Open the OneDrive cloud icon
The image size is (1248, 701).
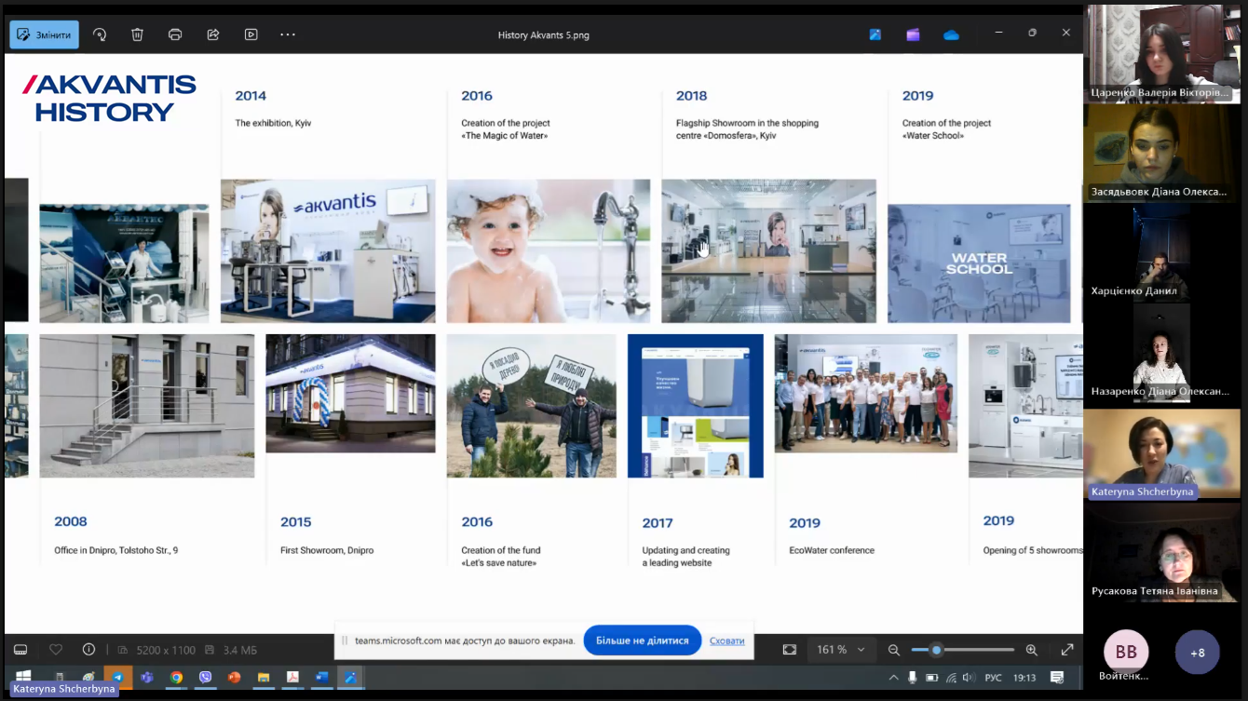(x=951, y=34)
